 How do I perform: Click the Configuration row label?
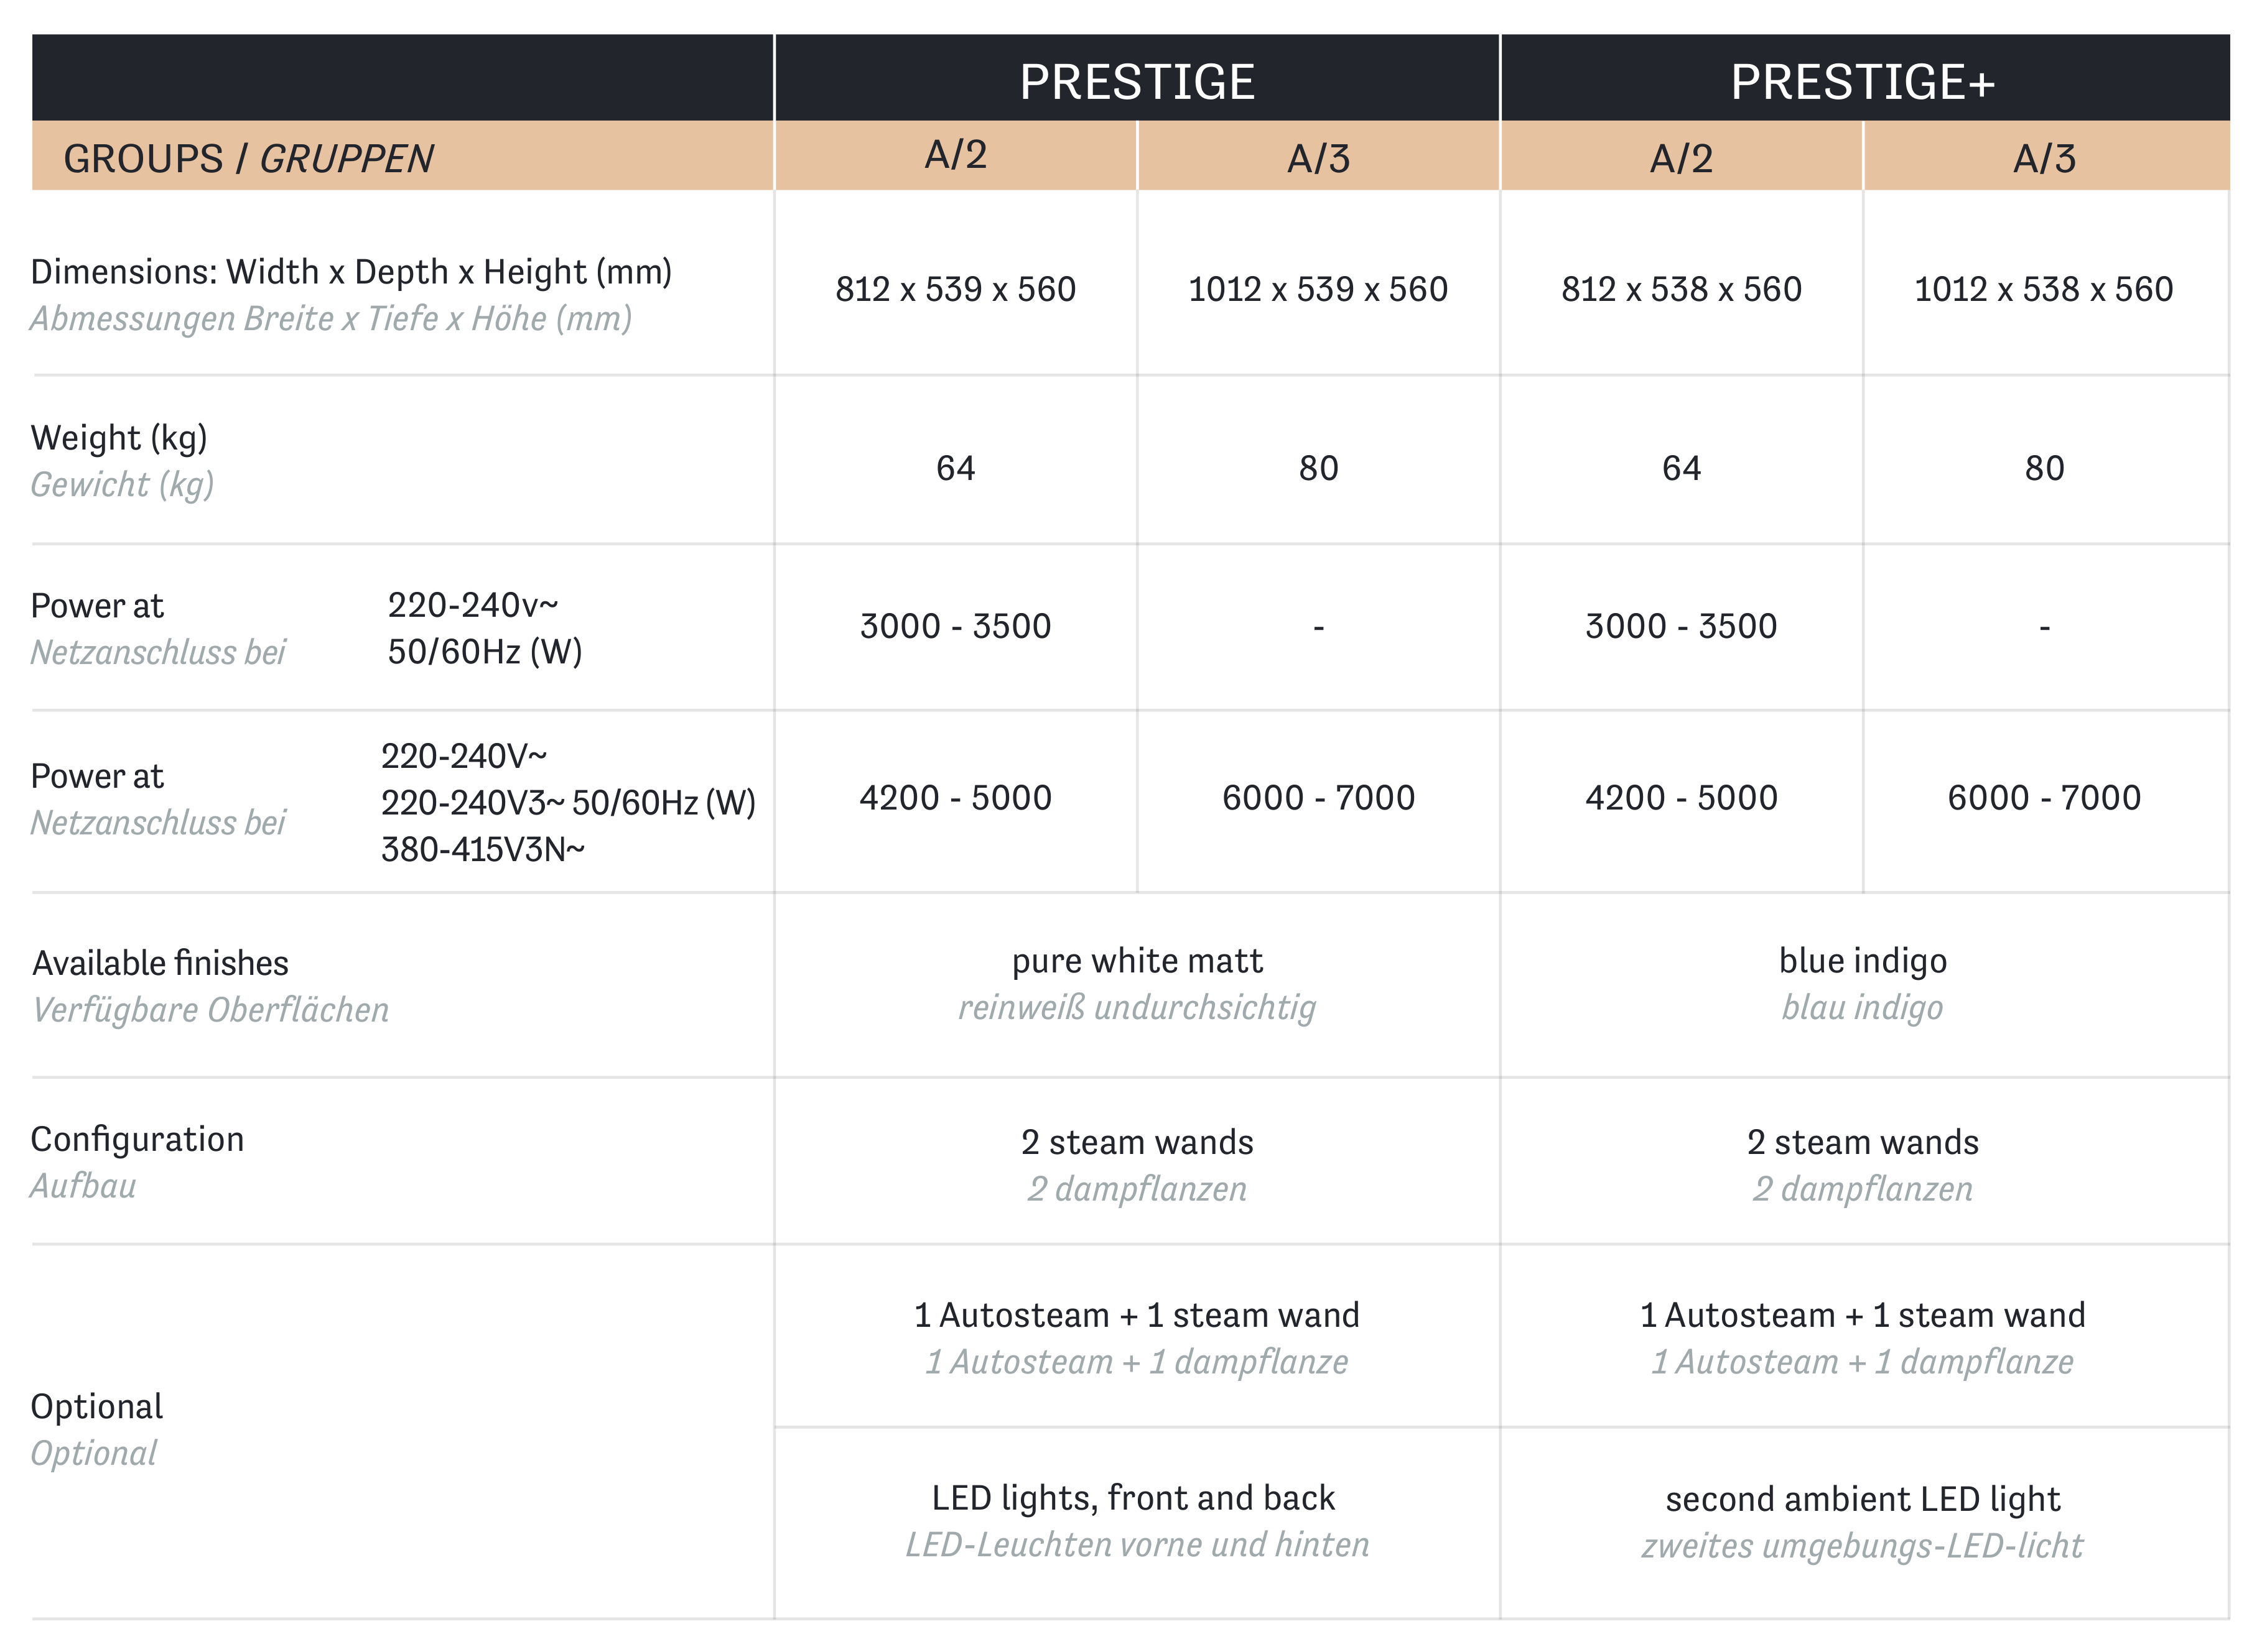pyautogui.click(x=137, y=1140)
